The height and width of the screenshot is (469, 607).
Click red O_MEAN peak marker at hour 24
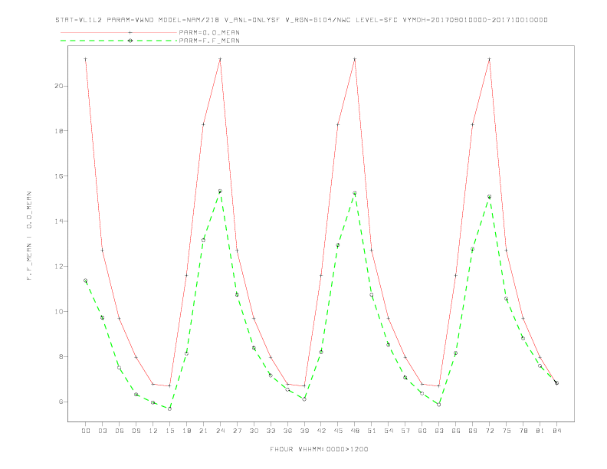[220, 59]
